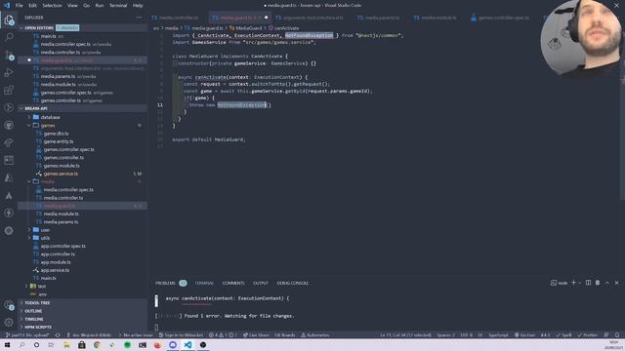Close the bottom panel
This screenshot has height=351, width=625.
click(616, 283)
